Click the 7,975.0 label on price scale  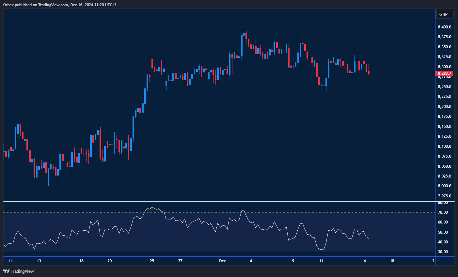click(444, 196)
